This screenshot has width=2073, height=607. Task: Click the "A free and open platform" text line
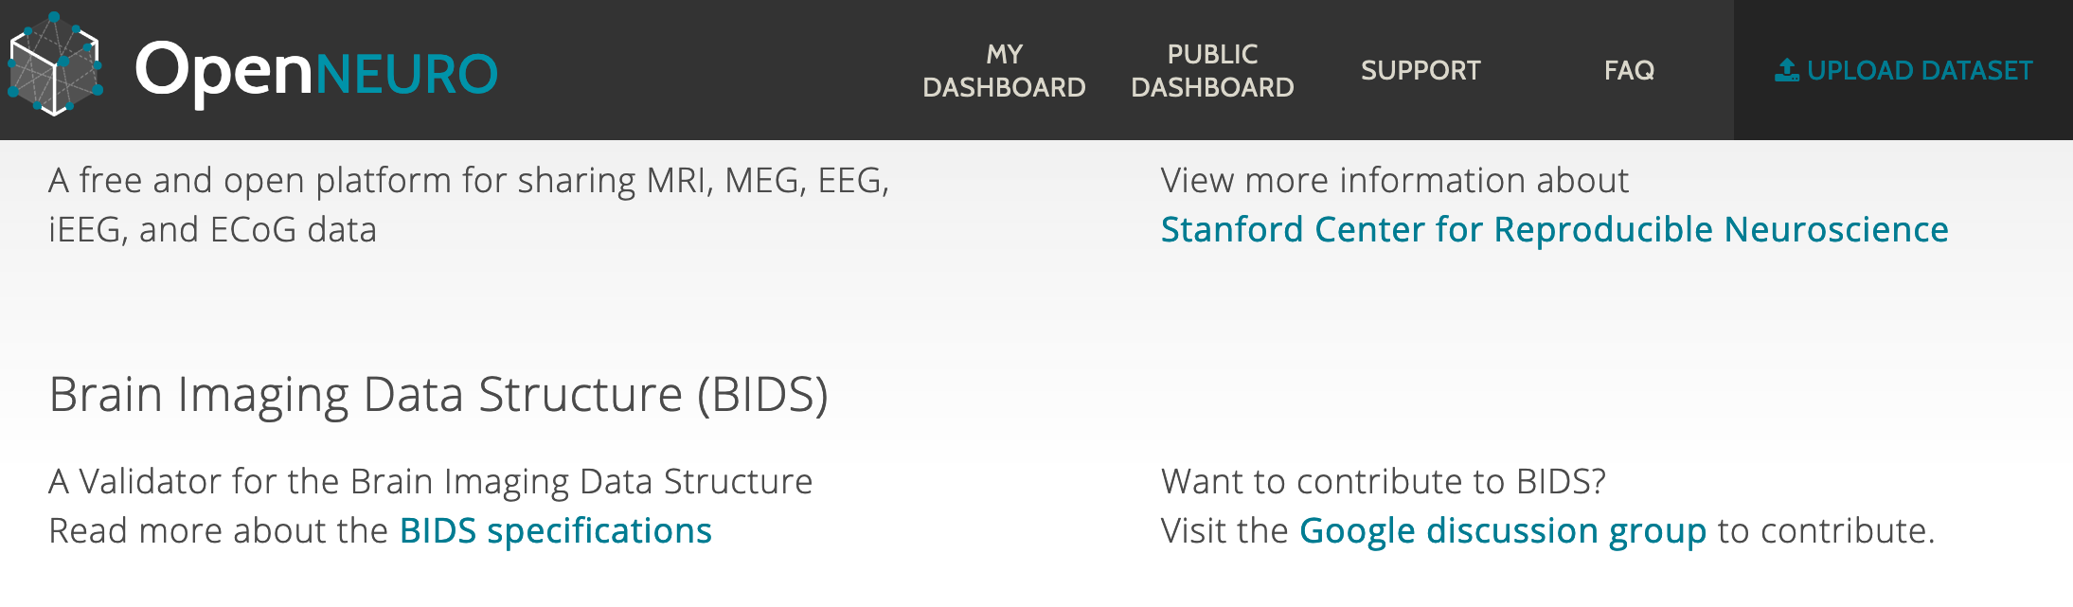(x=469, y=181)
